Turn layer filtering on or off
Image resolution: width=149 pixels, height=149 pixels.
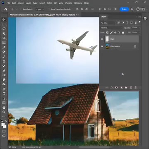pyautogui.click(x=139, y=22)
